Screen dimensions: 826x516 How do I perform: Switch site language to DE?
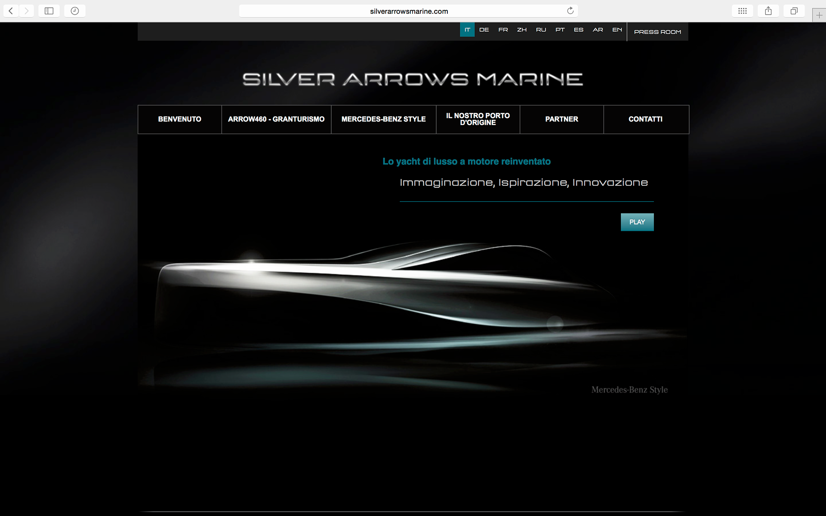click(x=484, y=30)
